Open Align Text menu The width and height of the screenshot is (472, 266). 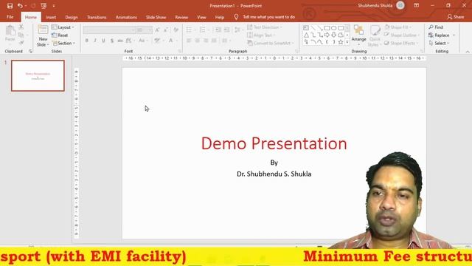(x=260, y=35)
